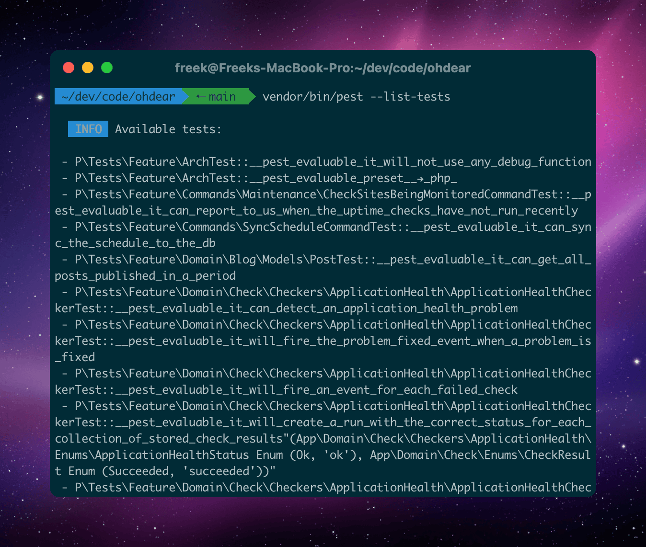Screen dimensions: 646x547
Task: Click the collection_of_stored_check_results line
Action: [323, 439]
